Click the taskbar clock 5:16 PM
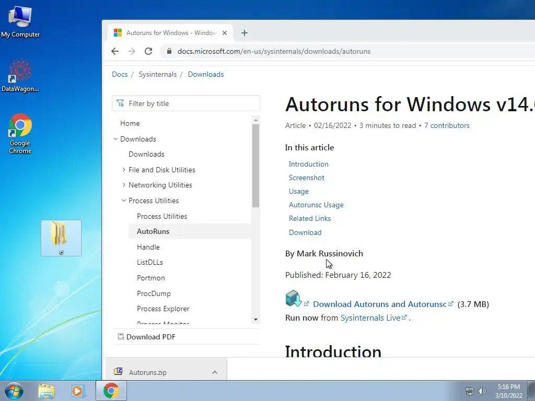 pyautogui.click(x=509, y=387)
